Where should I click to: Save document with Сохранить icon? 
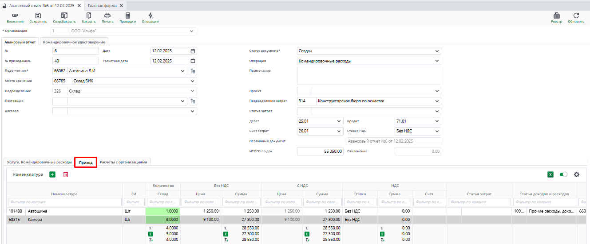(x=38, y=16)
